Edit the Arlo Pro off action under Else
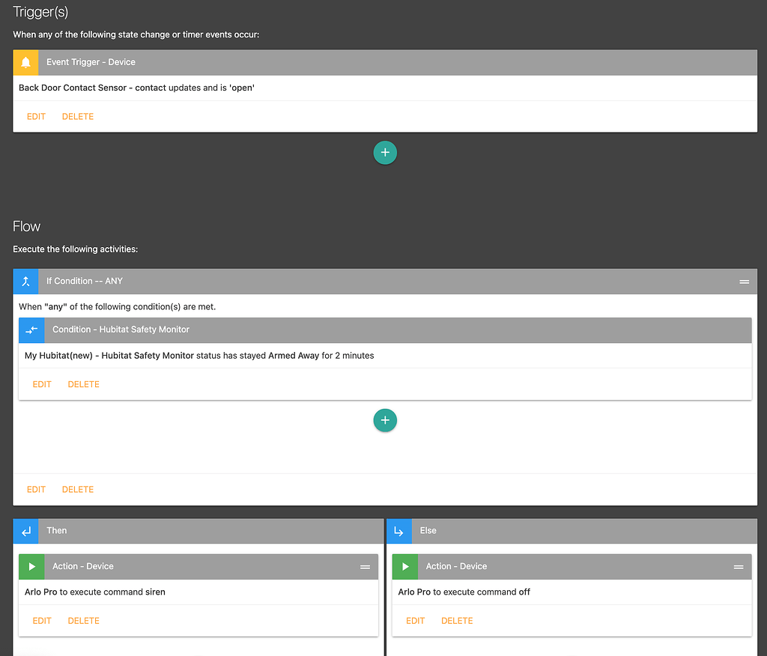This screenshot has height=656, width=767. coord(416,620)
